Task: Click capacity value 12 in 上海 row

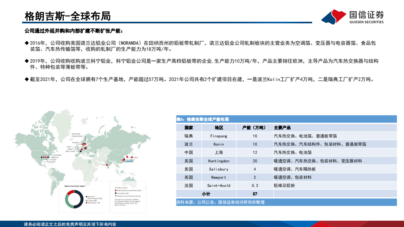Action: [x=255, y=152]
